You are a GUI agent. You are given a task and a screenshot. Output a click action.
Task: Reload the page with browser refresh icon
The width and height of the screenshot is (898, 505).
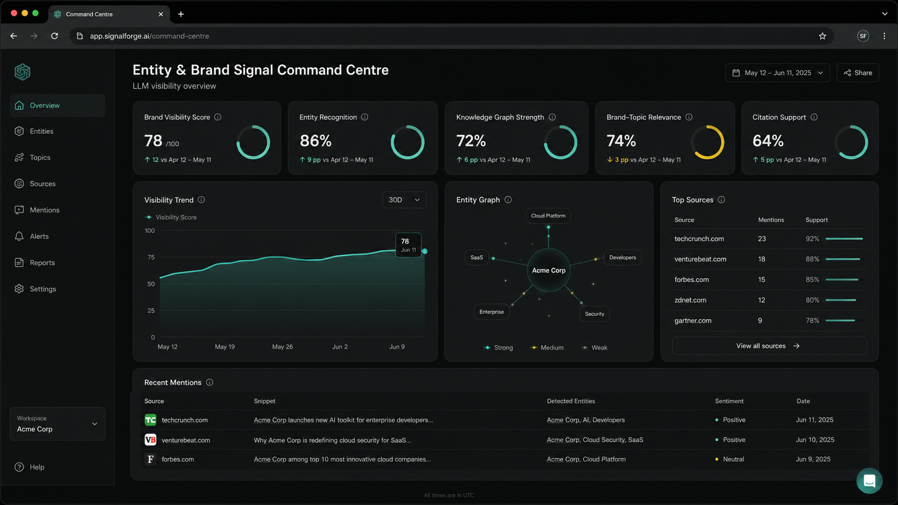coord(54,36)
